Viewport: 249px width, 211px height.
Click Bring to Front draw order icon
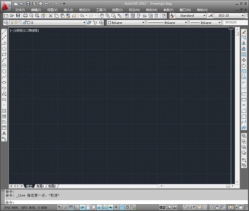[x=244, y=136]
